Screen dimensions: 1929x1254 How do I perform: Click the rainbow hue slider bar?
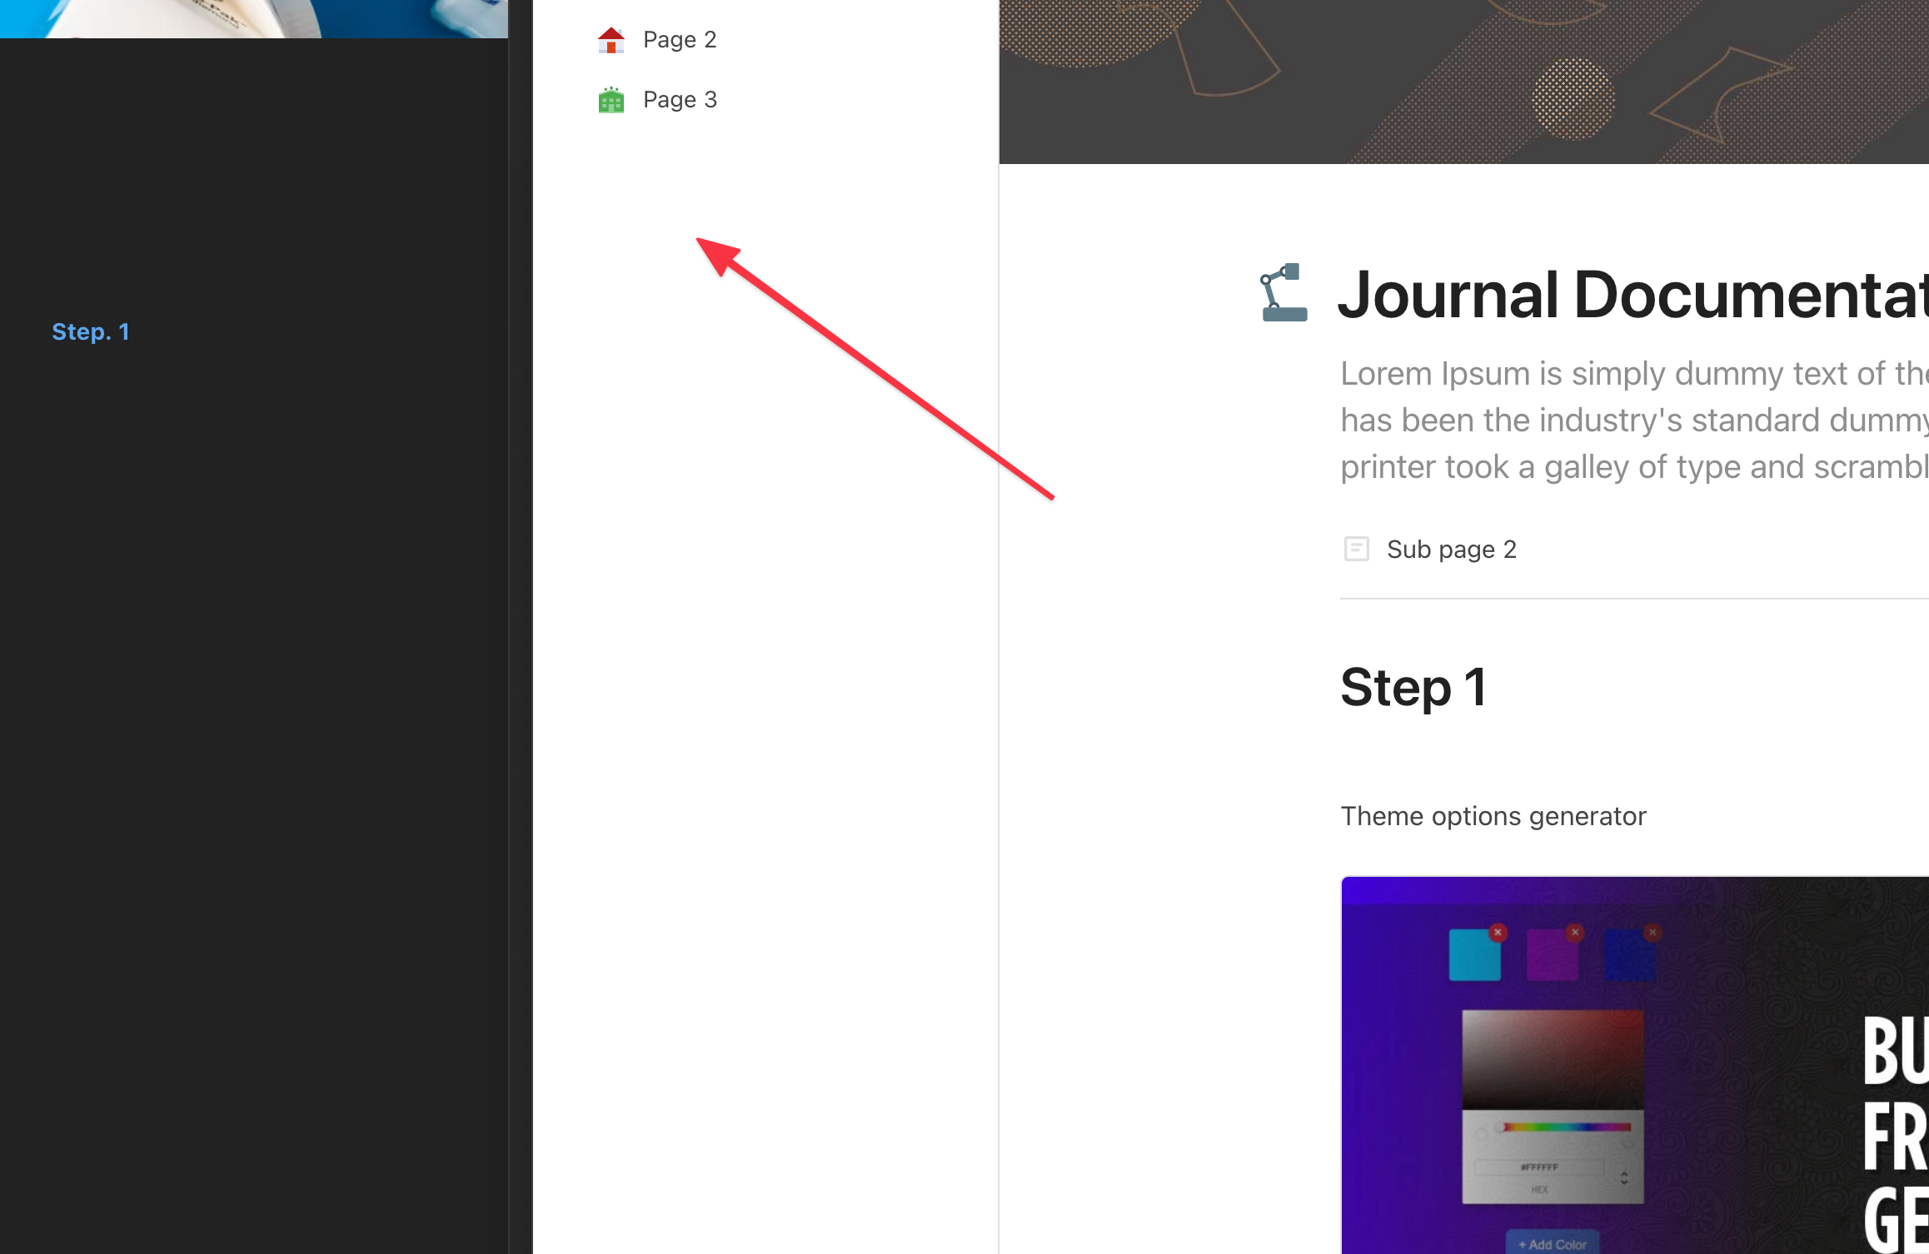click(1566, 1127)
